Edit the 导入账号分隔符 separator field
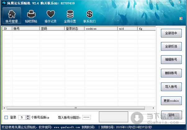187x130 pixels. 86,117
